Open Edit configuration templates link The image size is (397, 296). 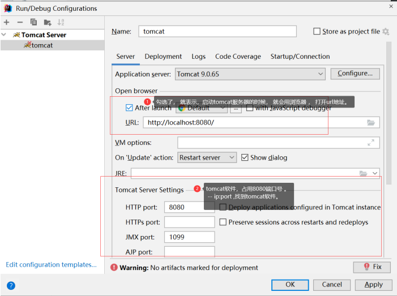coord(51,265)
